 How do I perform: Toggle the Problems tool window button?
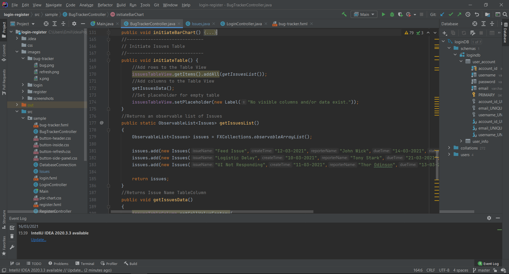58,264
